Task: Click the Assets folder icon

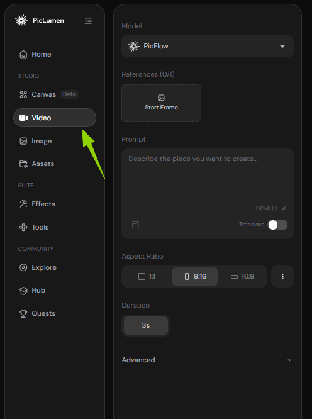Action: tap(23, 164)
